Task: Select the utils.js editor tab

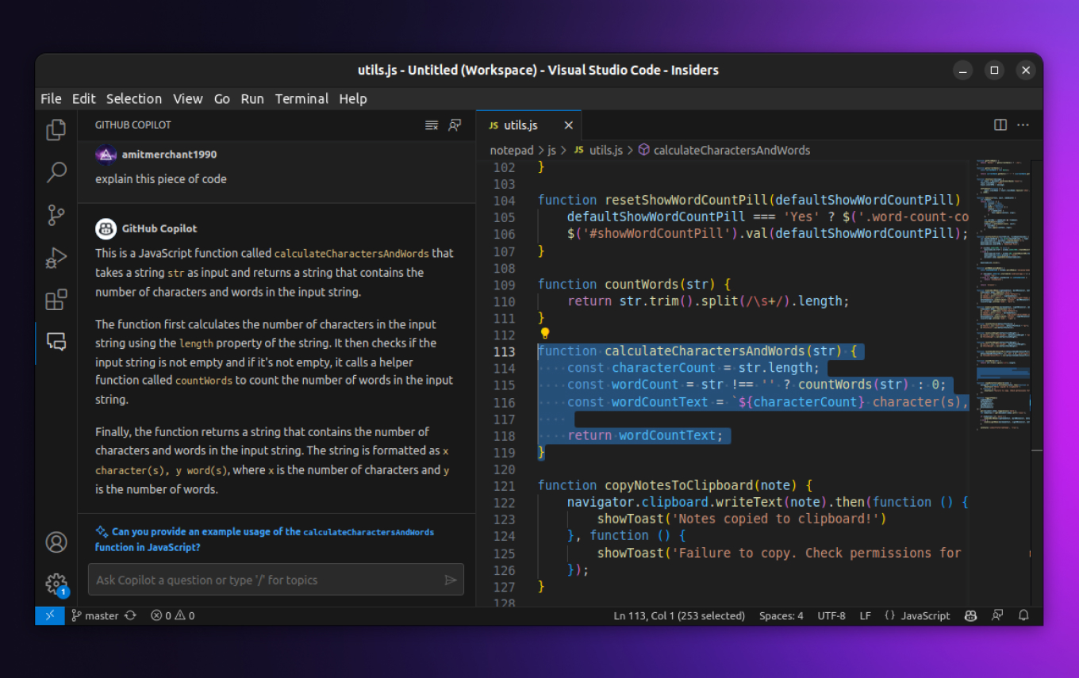Action: click(x=524, y=124)
